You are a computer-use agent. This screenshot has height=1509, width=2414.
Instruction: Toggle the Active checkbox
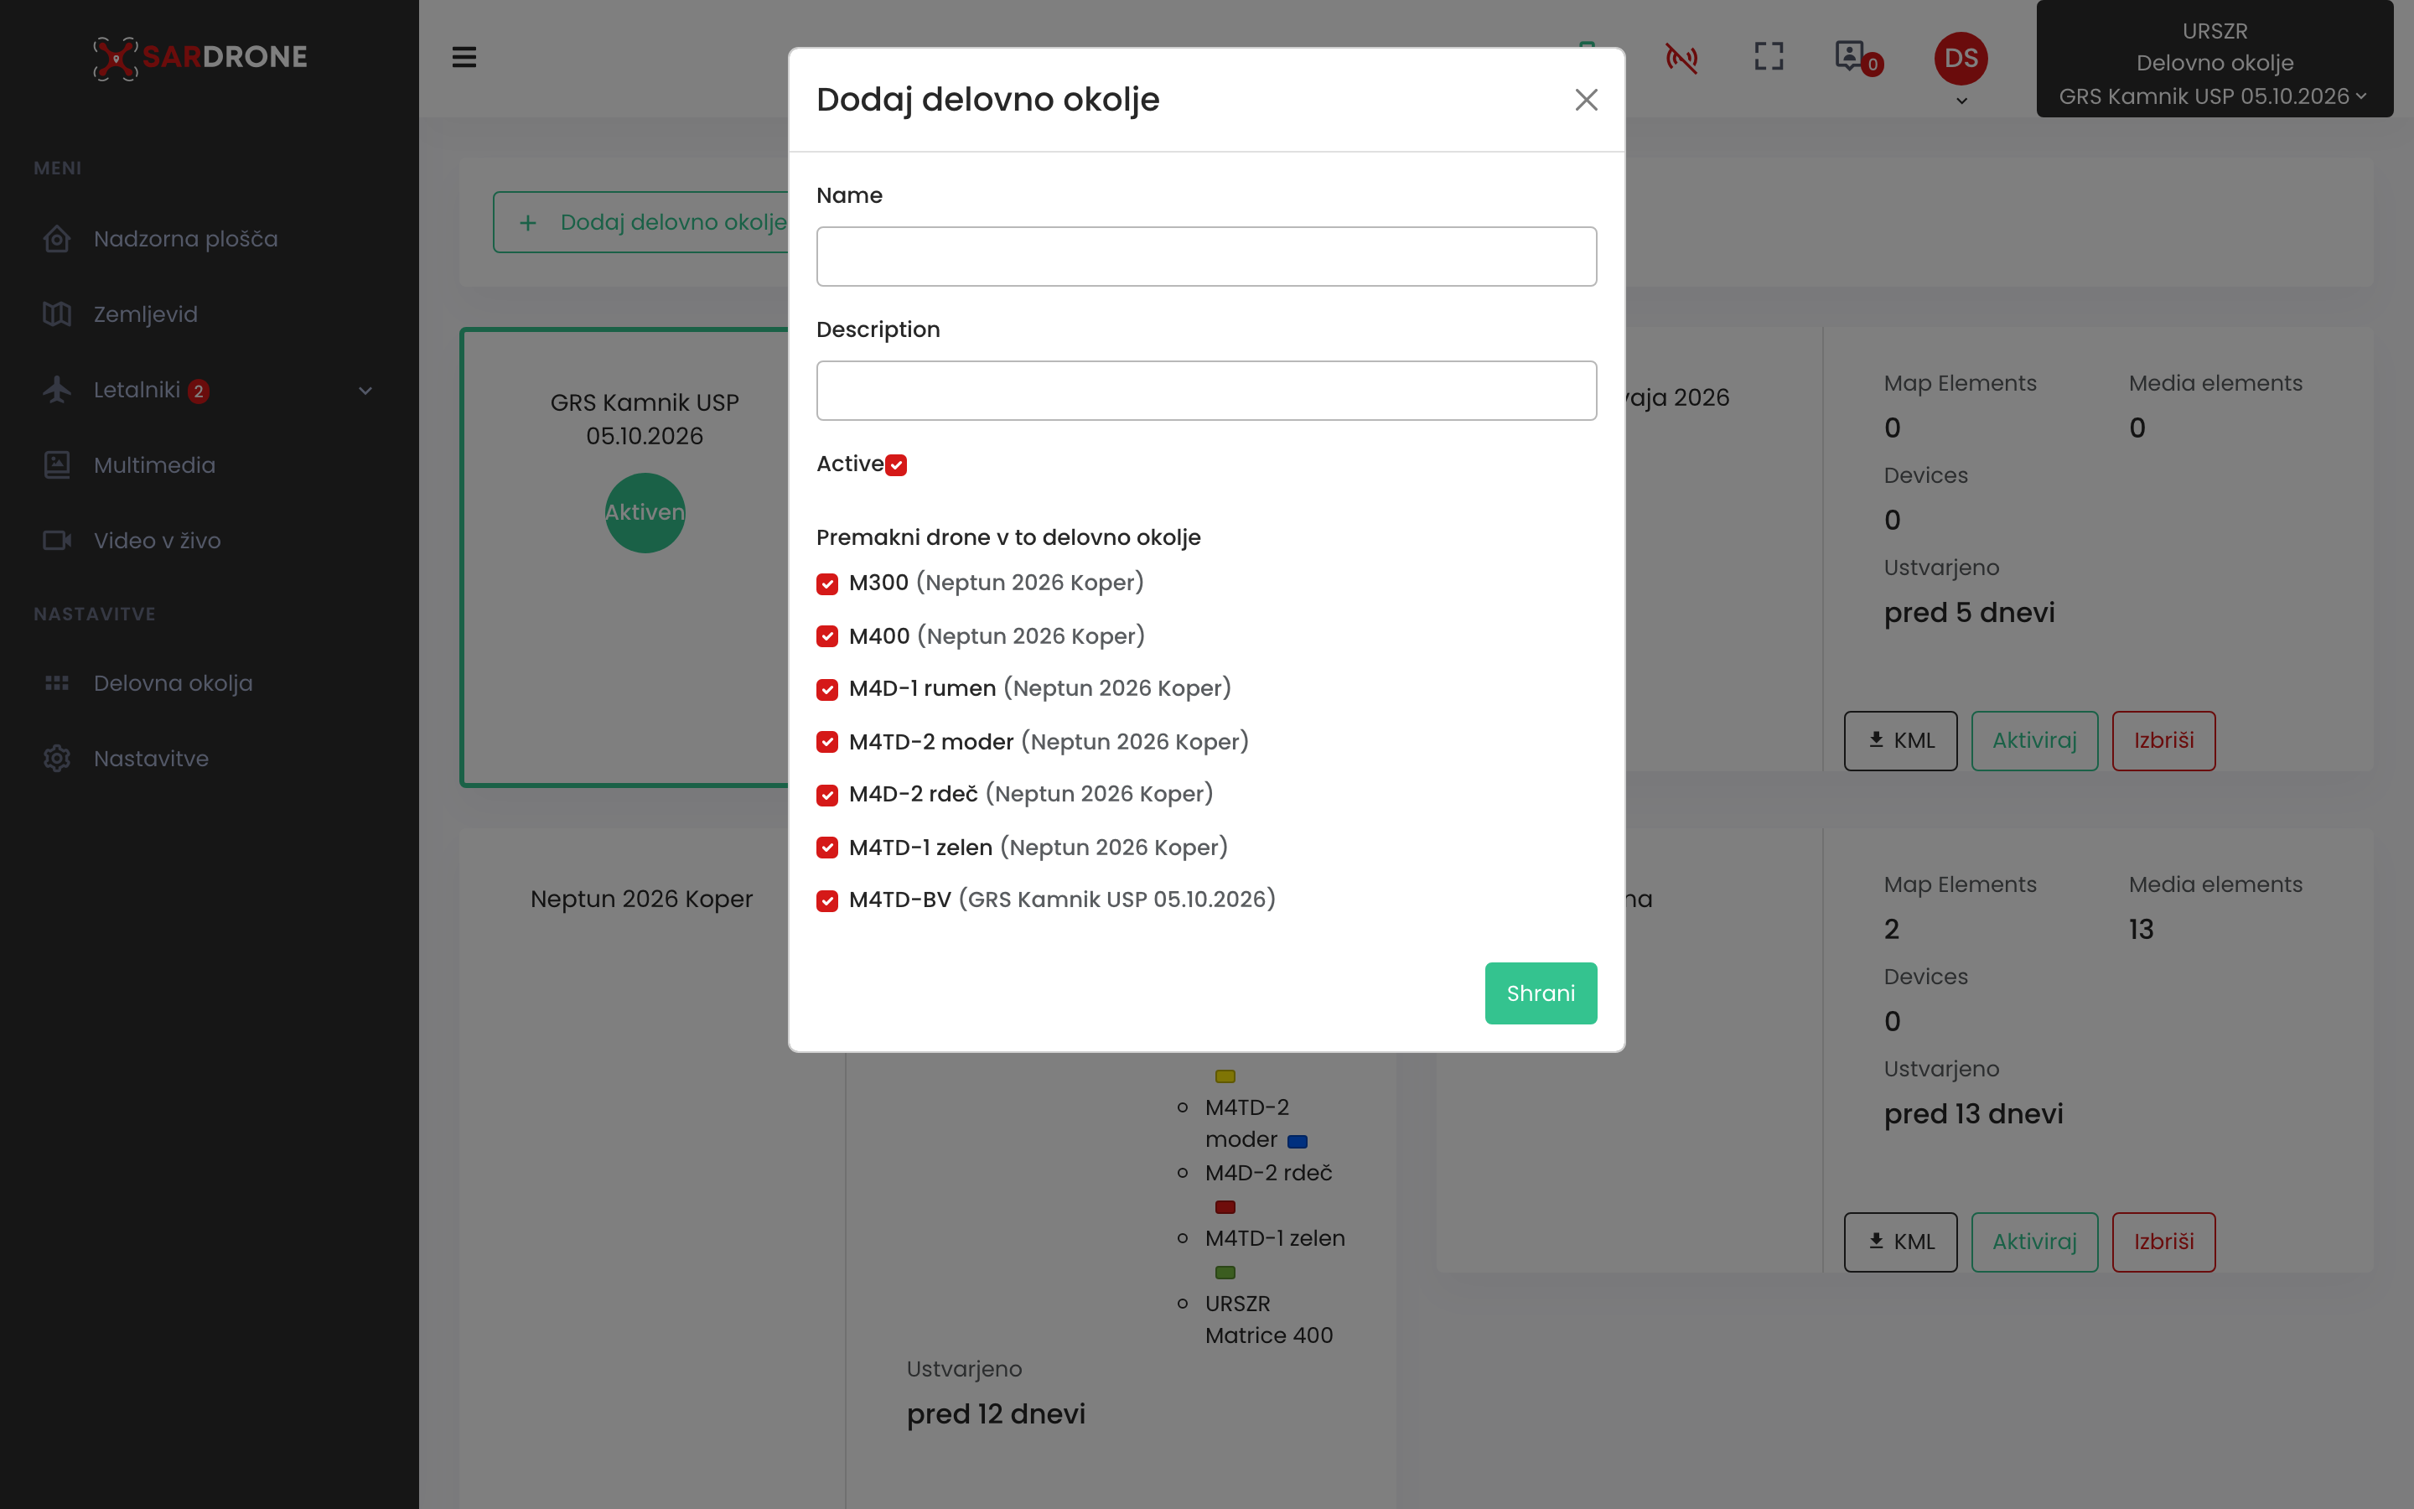[x=896, y=465]
